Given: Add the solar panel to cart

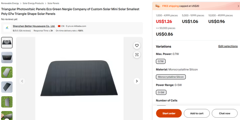Looking at the screenshot, I should pos(196,113).
